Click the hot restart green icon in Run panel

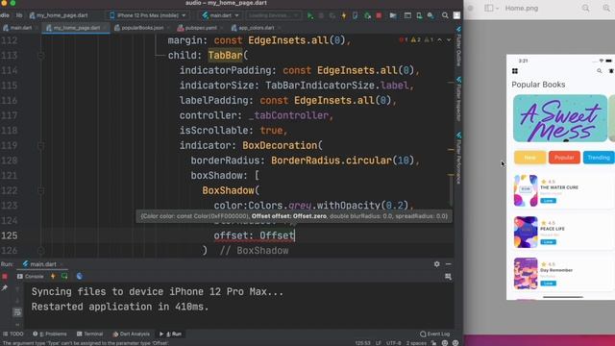64,276
